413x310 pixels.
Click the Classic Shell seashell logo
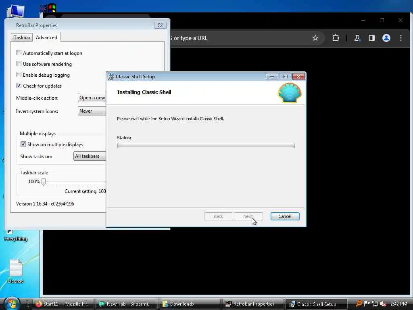point(289,93)
